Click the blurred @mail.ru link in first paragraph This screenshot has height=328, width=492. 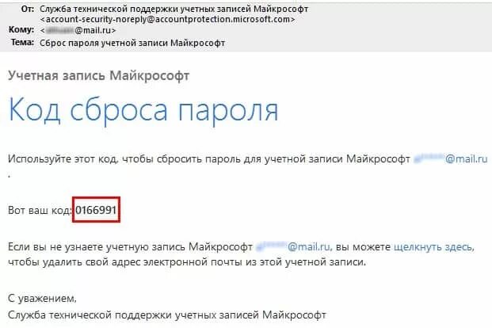[450, 158]
